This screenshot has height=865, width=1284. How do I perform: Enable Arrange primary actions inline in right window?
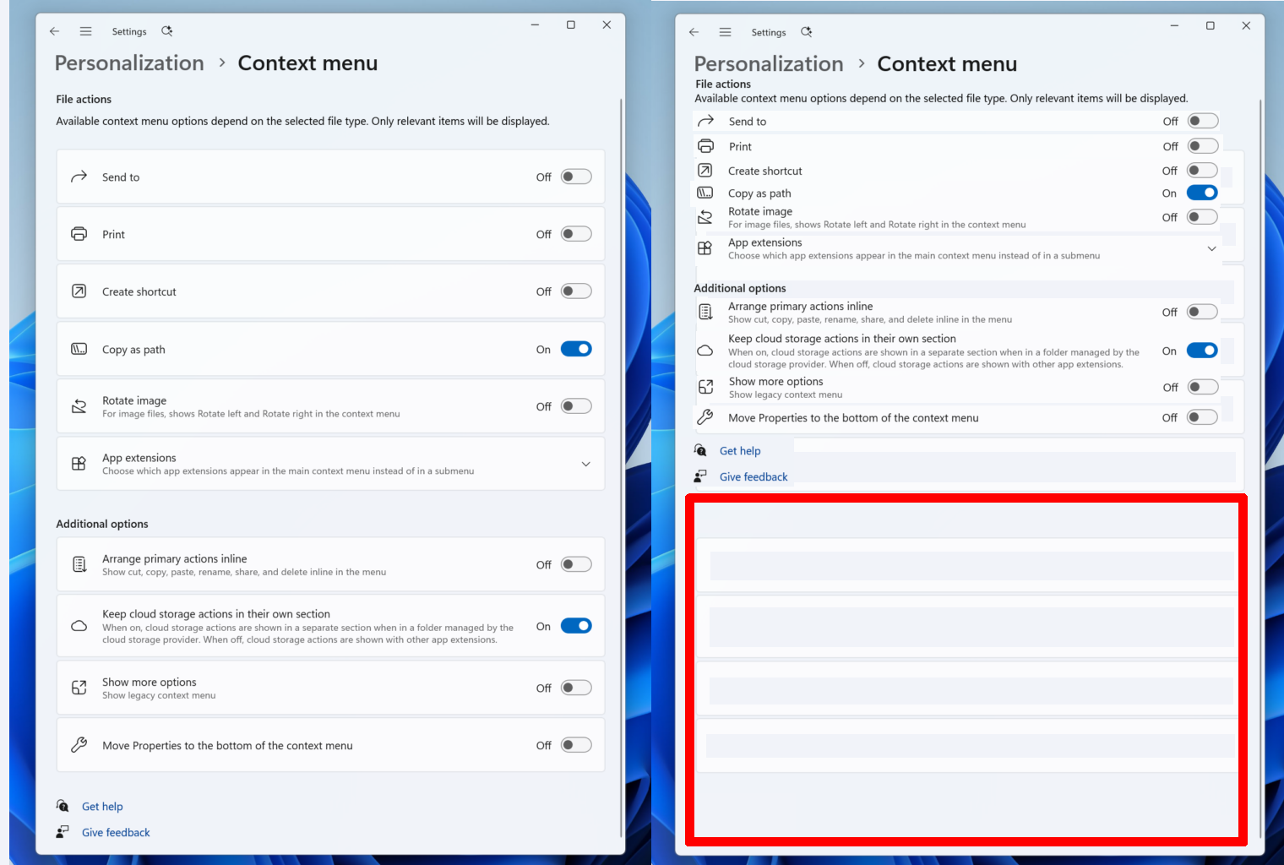click(1202, 312)
